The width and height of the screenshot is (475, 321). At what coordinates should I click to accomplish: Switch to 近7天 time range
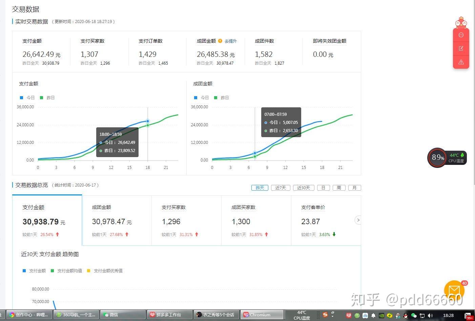pos(281,188)
